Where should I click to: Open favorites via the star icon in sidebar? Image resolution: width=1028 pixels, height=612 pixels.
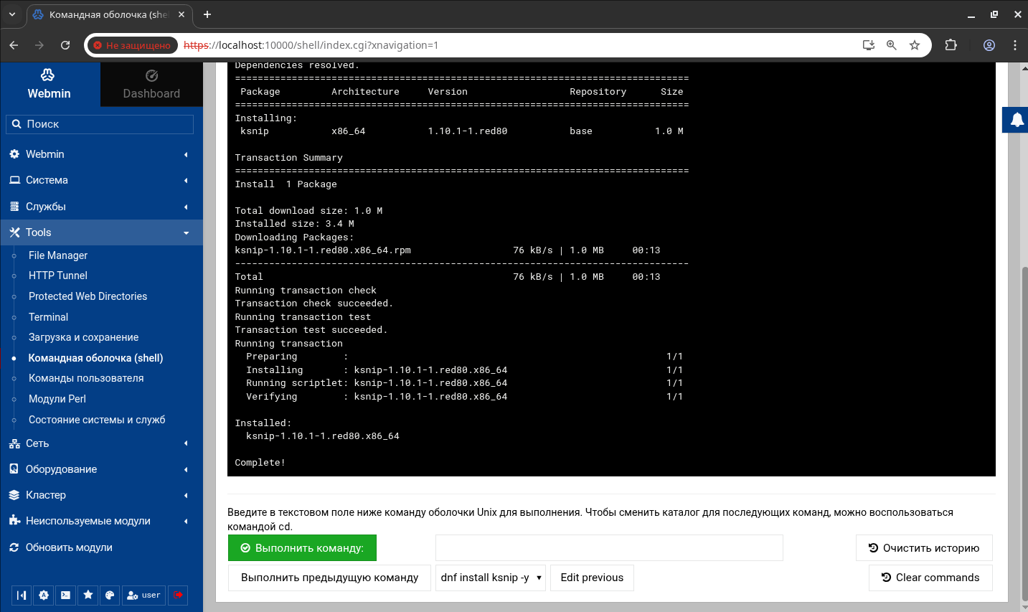(88, 595)
